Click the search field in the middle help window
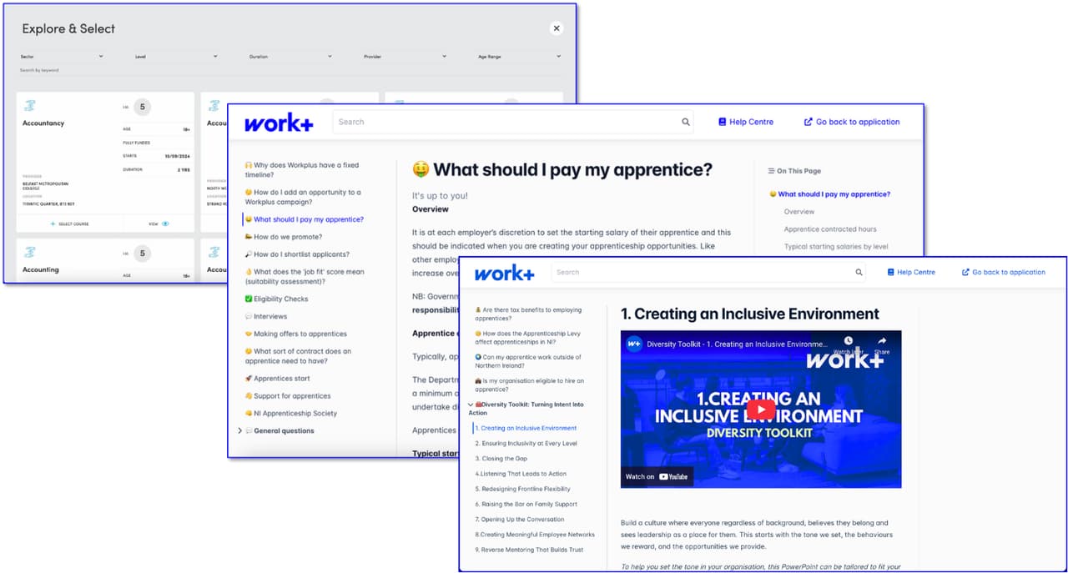Viewport: 1068px width, 573px height. [514, 122]
